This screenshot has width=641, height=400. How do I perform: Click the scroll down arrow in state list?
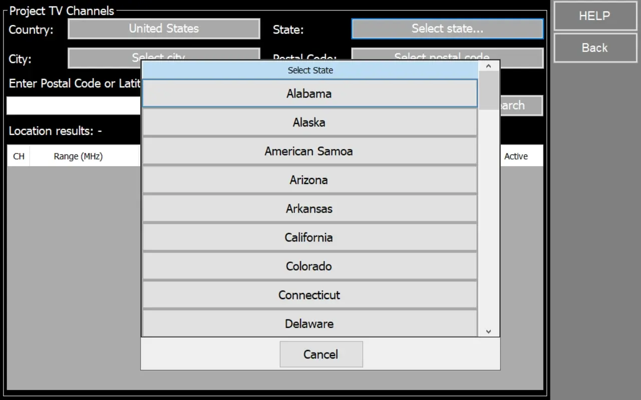[489, 331]
